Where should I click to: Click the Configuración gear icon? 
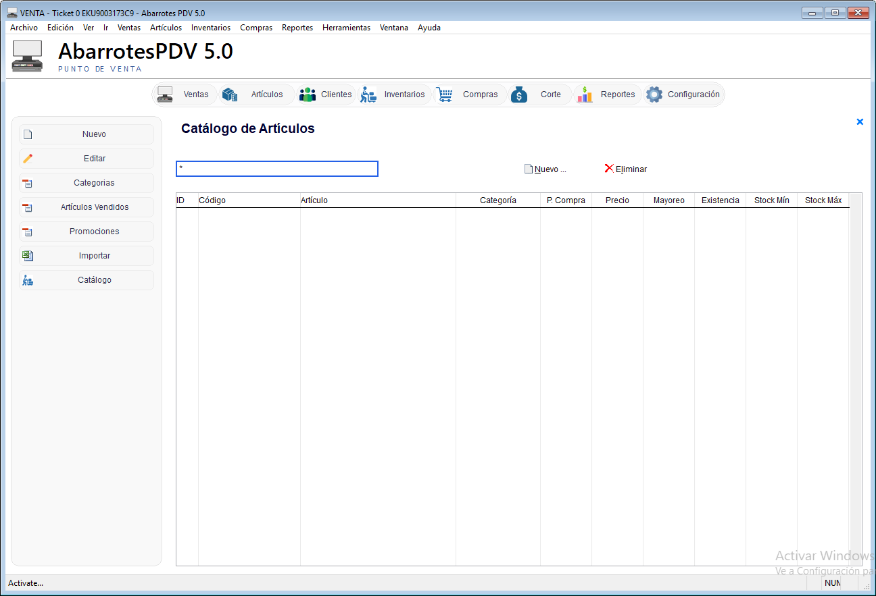tap(654, 94)
